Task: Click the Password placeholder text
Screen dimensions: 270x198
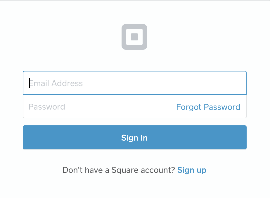Action: tap(47, 107)
